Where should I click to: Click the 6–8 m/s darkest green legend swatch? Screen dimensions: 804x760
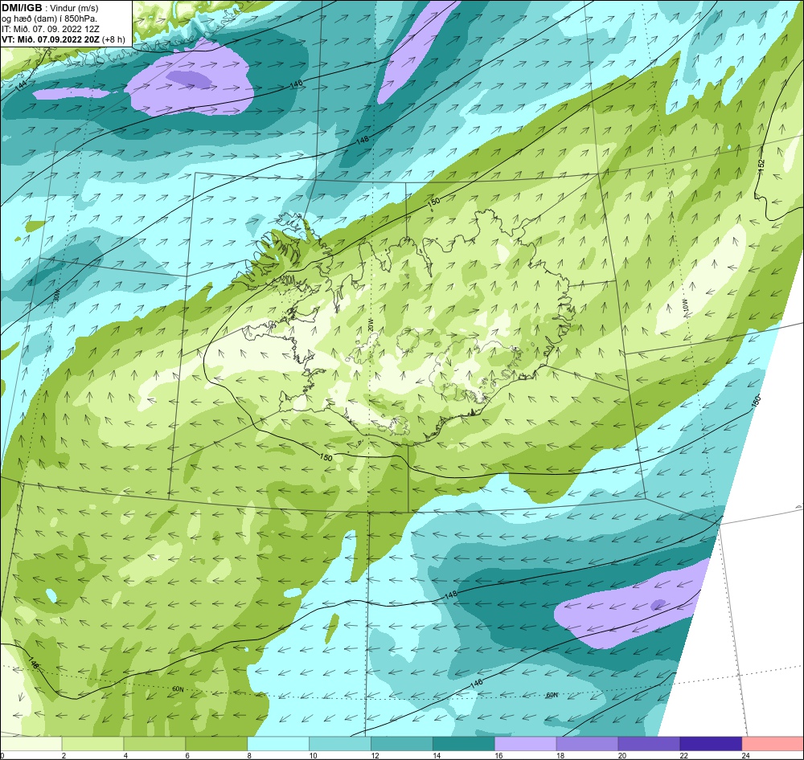[x=216, y=744]
